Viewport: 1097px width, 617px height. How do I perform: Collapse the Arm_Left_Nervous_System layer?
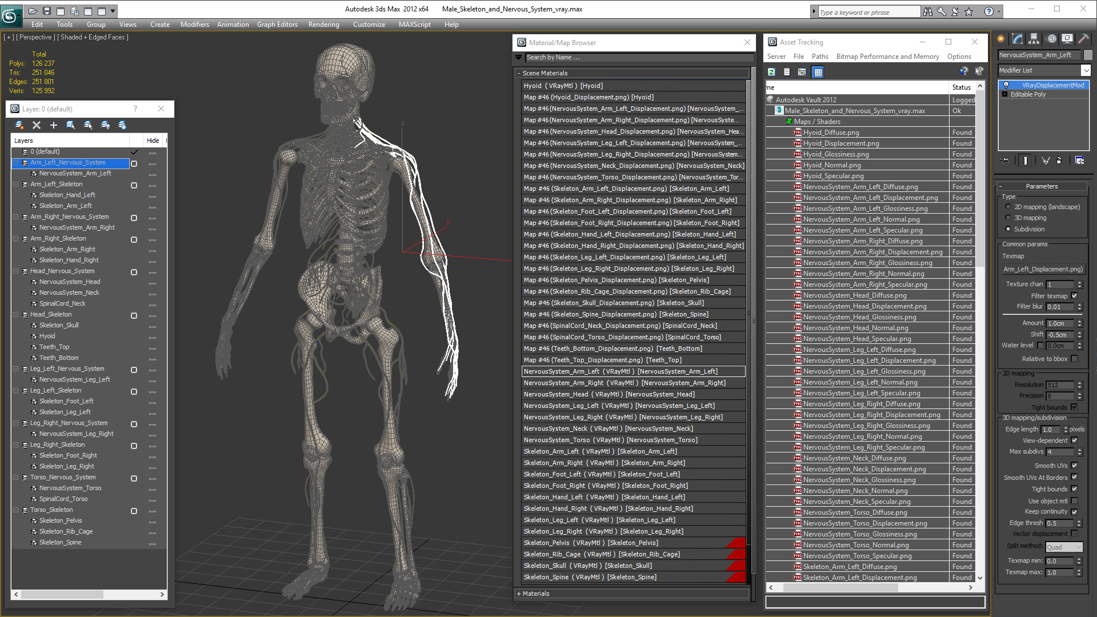16,163
